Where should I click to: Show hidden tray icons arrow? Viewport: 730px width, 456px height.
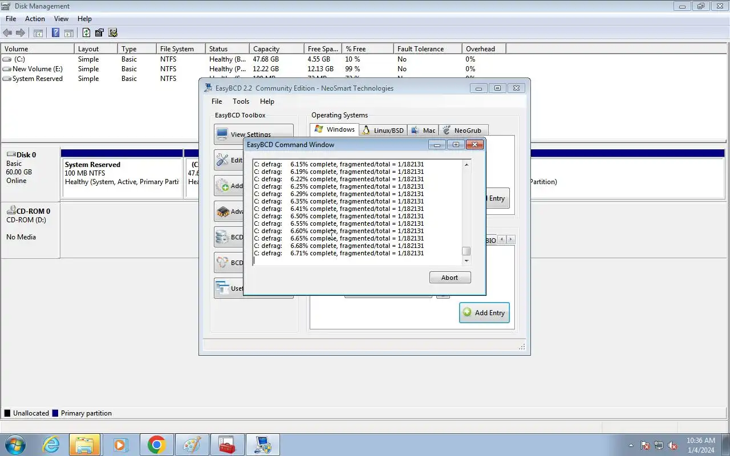(x=631, y=445)
